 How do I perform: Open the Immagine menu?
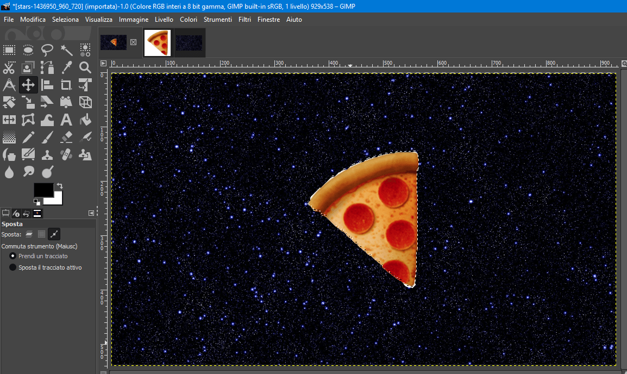(134, 19)
